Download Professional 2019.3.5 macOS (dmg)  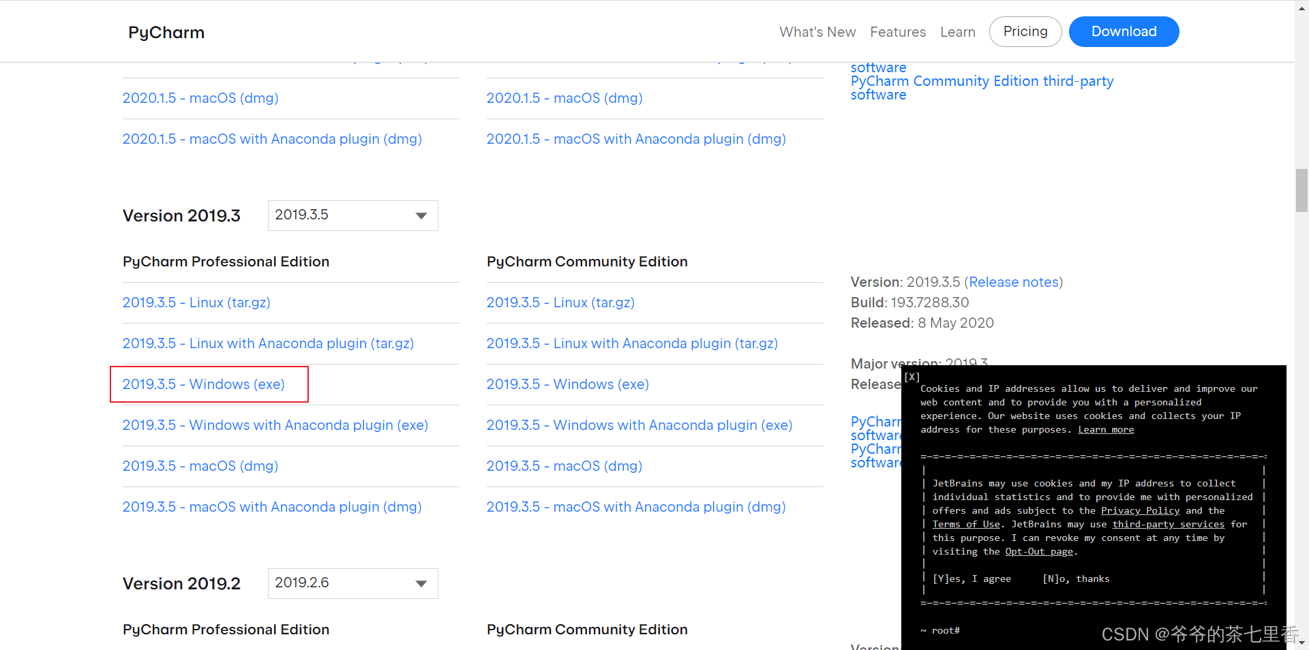(200, 466)
